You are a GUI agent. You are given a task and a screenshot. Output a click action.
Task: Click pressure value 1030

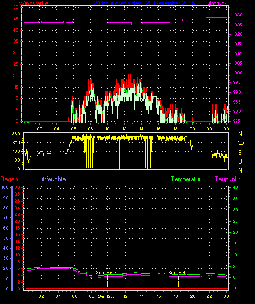tap(237, 15)
